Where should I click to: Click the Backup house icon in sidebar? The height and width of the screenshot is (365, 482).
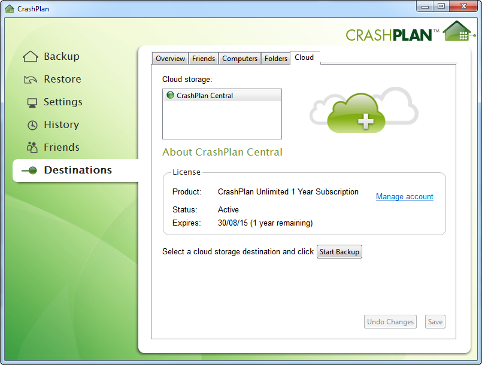pos(31,57)
